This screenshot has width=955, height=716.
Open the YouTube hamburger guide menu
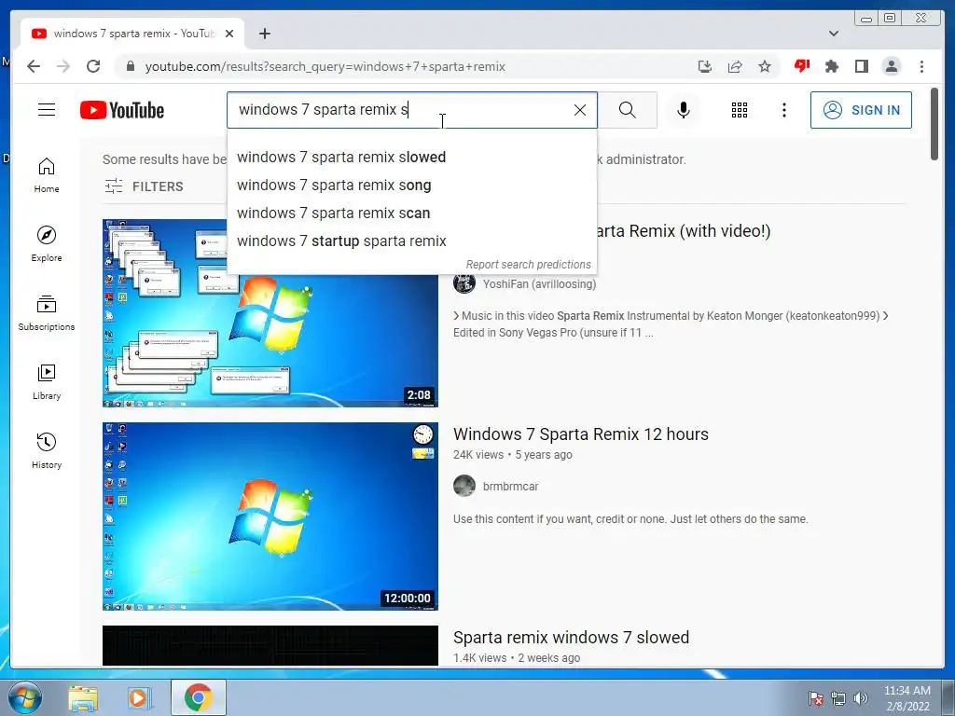tap(47, 110)
